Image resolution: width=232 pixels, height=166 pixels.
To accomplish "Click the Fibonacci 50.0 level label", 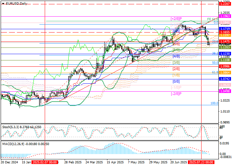I will pyautogui.click(x=215, y=62).
